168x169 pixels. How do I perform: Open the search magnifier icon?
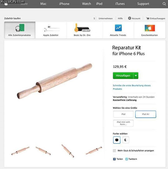click(x=164, y=4)
